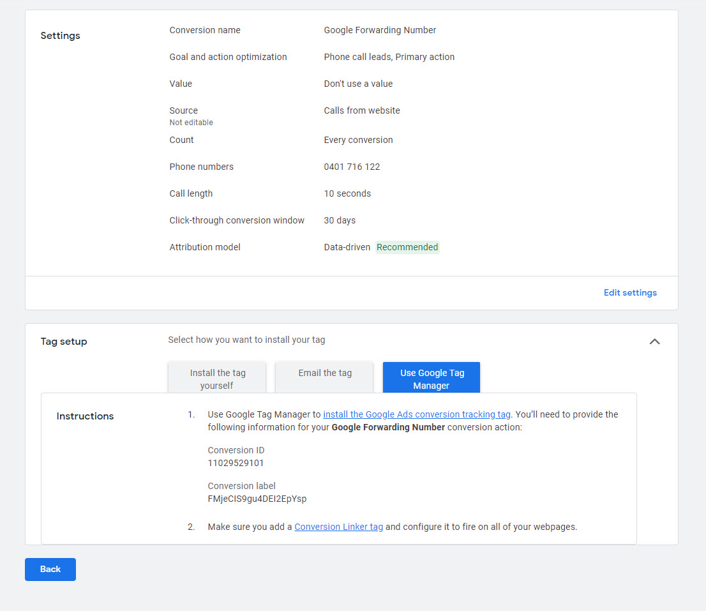Click the conversion window value 30 days
The width and height of the screenshot is (706, 611).
340,220
